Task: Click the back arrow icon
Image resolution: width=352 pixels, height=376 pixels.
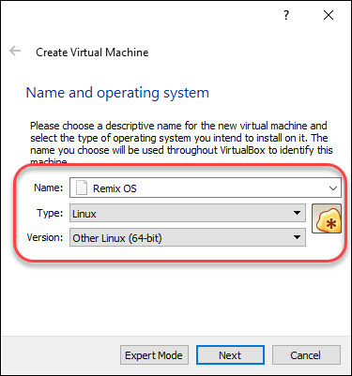Action: click(15, 51)
